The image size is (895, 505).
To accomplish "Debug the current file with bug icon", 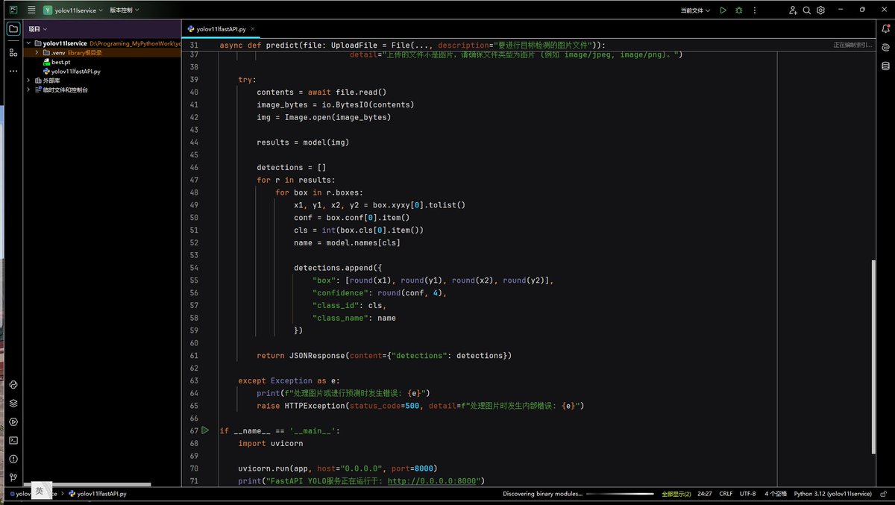I will (739, 10).
